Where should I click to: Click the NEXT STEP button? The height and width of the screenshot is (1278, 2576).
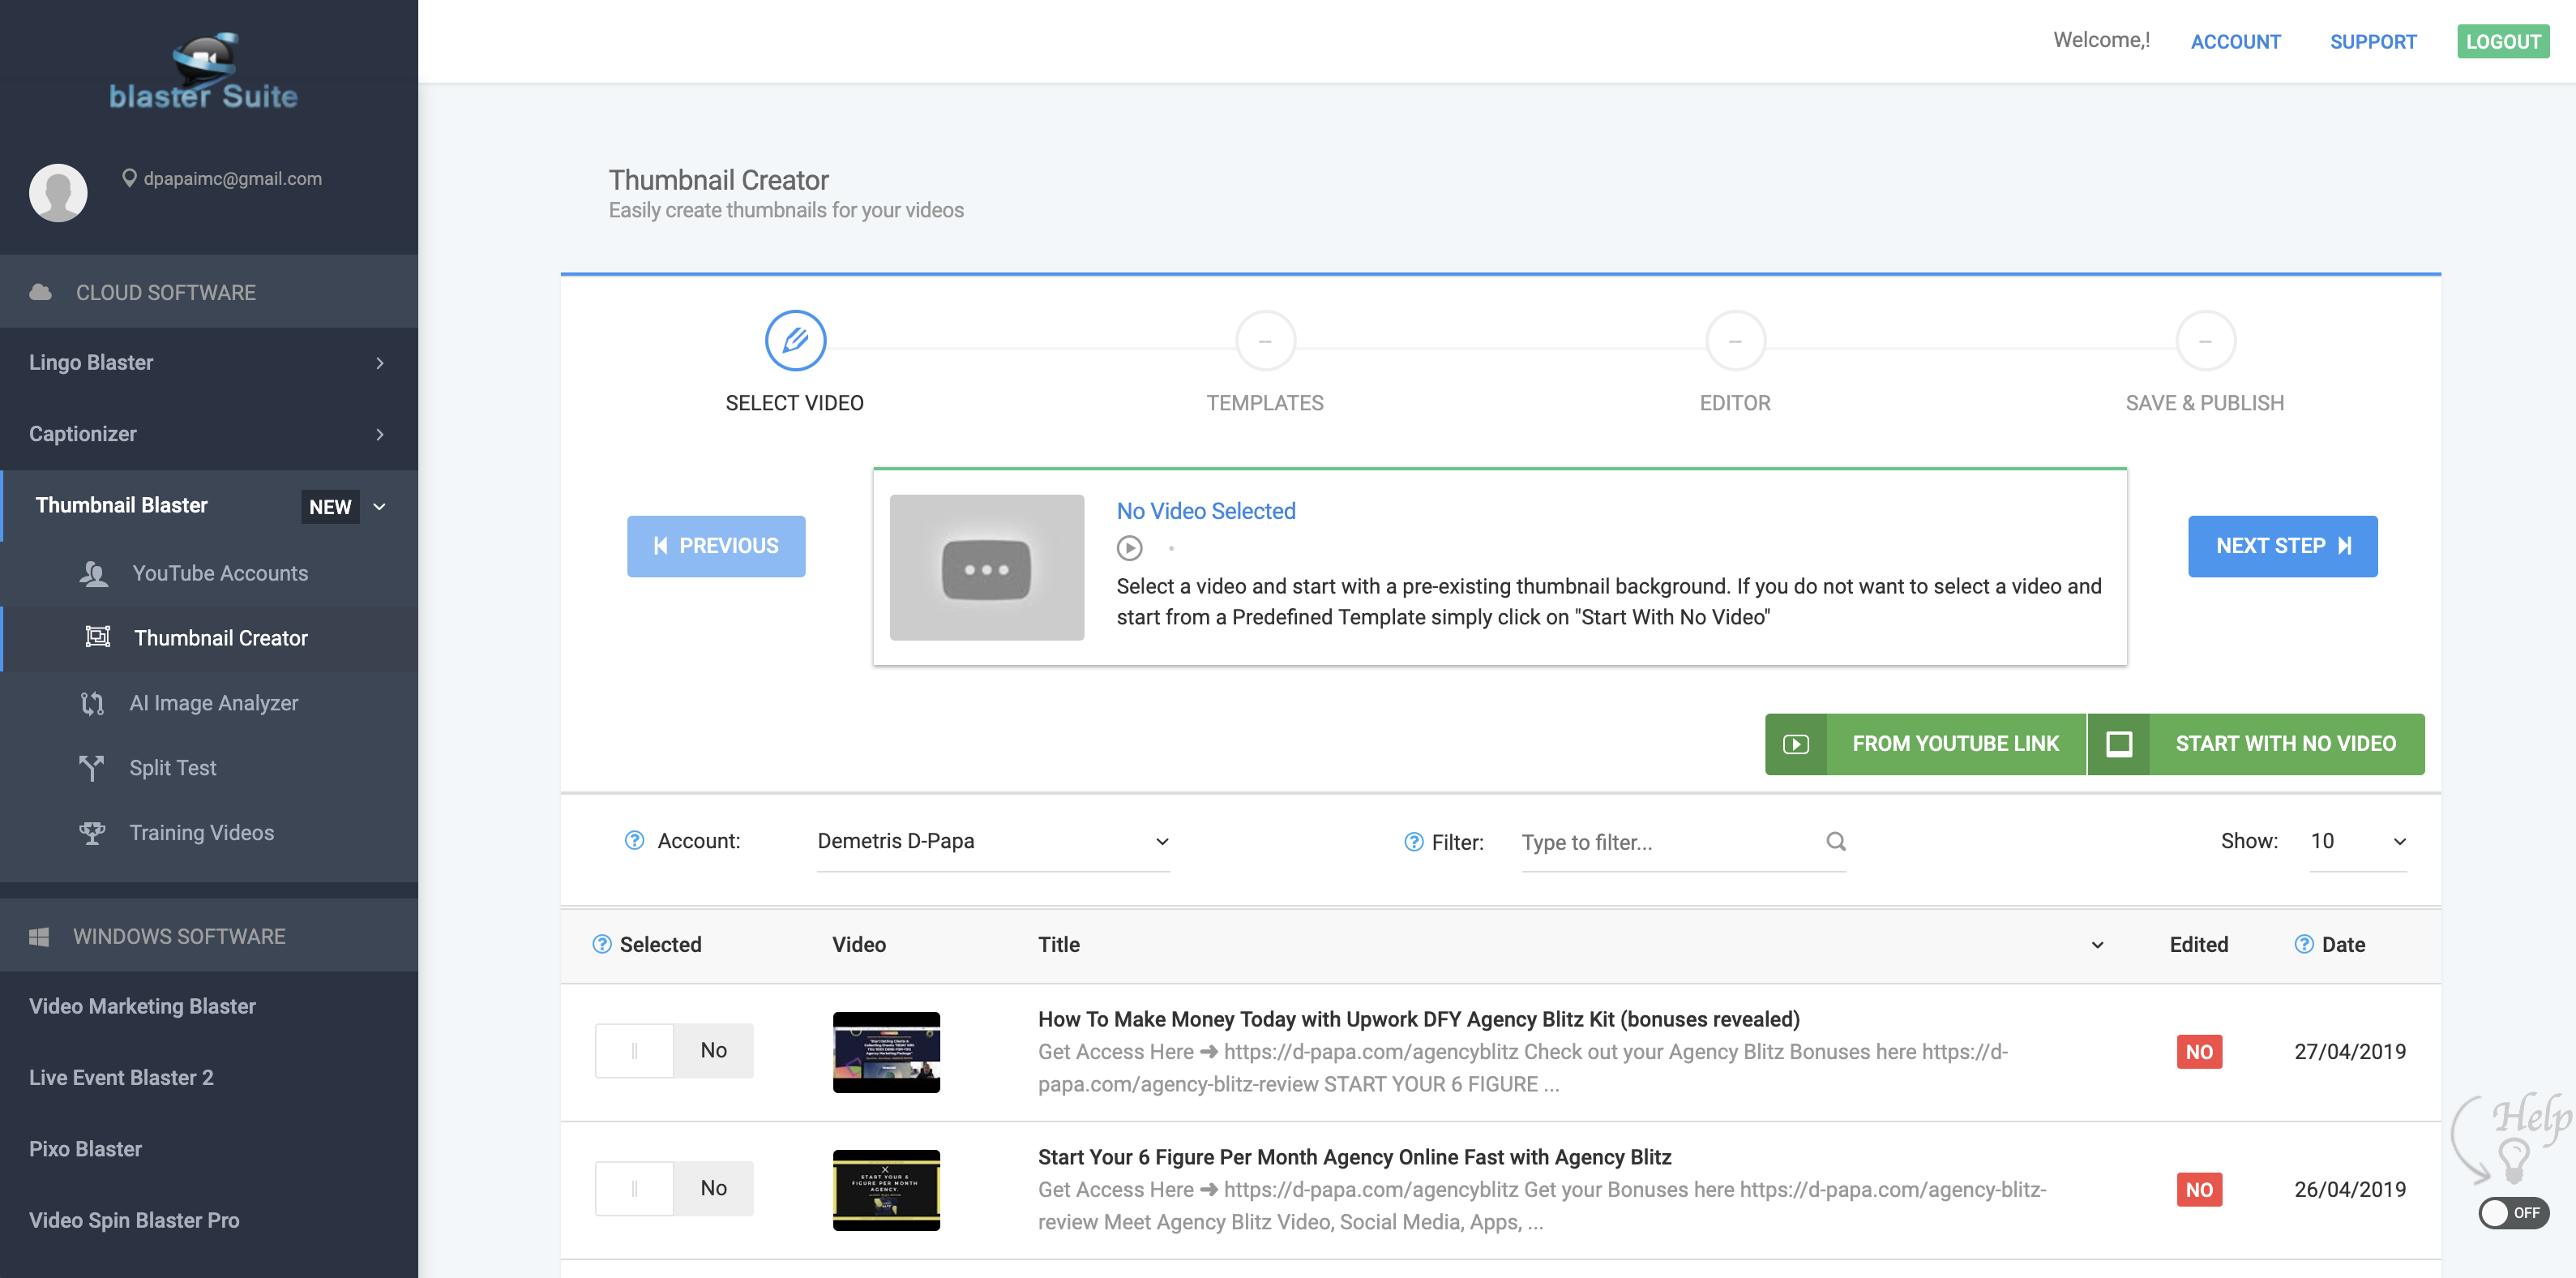(x=2282, y=546)
